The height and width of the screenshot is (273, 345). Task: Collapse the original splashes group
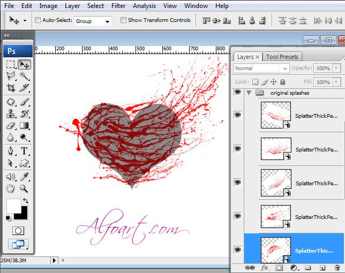(x=249, y=93)
